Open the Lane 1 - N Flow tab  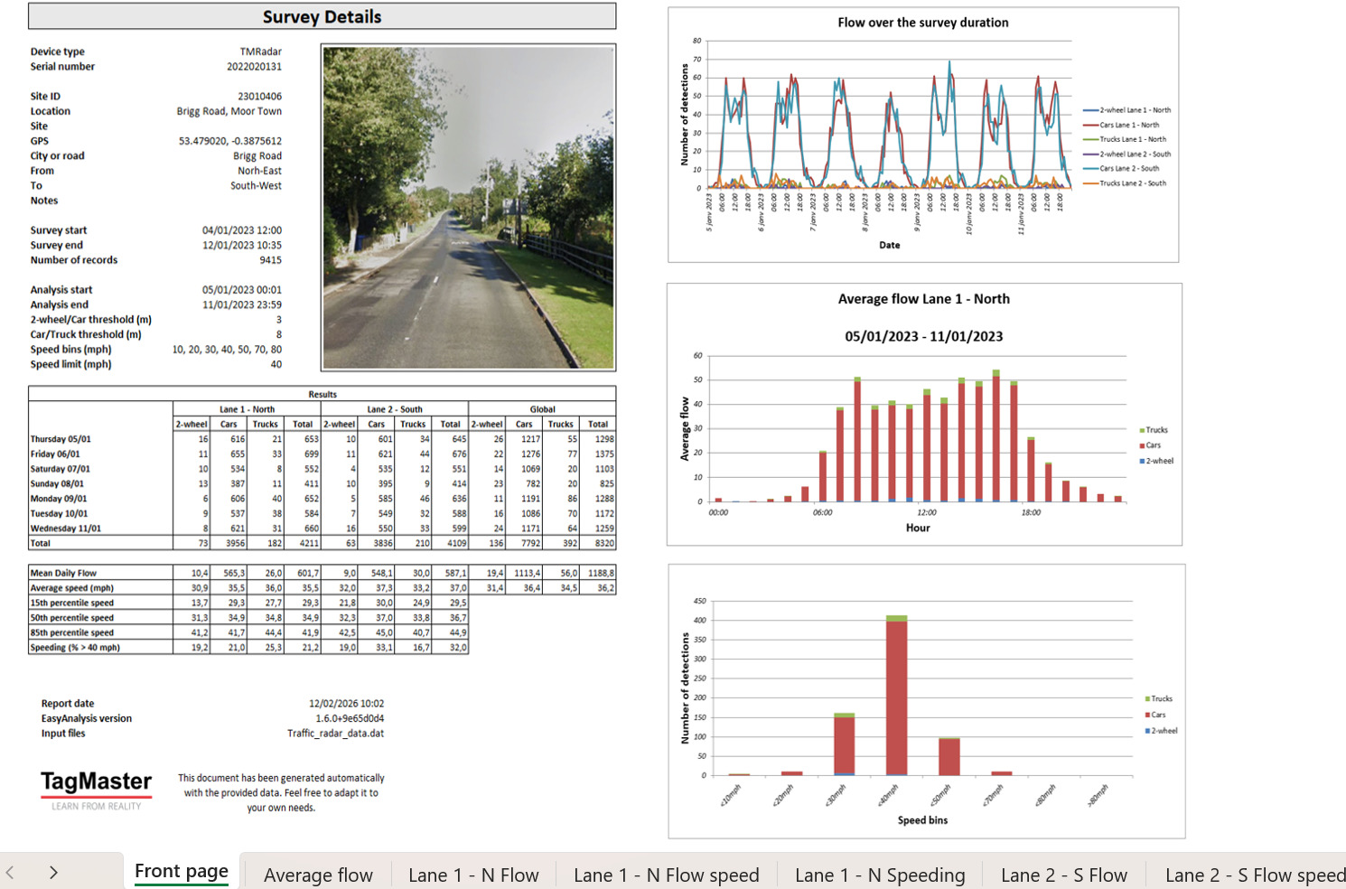click(473, 875)
